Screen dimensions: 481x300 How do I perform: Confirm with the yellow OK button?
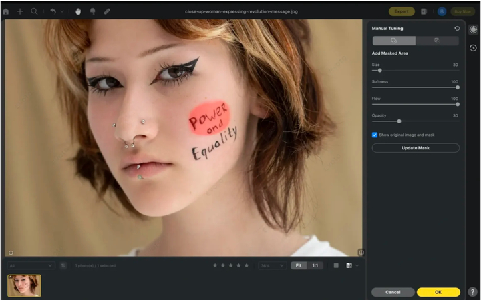point(438,292)
